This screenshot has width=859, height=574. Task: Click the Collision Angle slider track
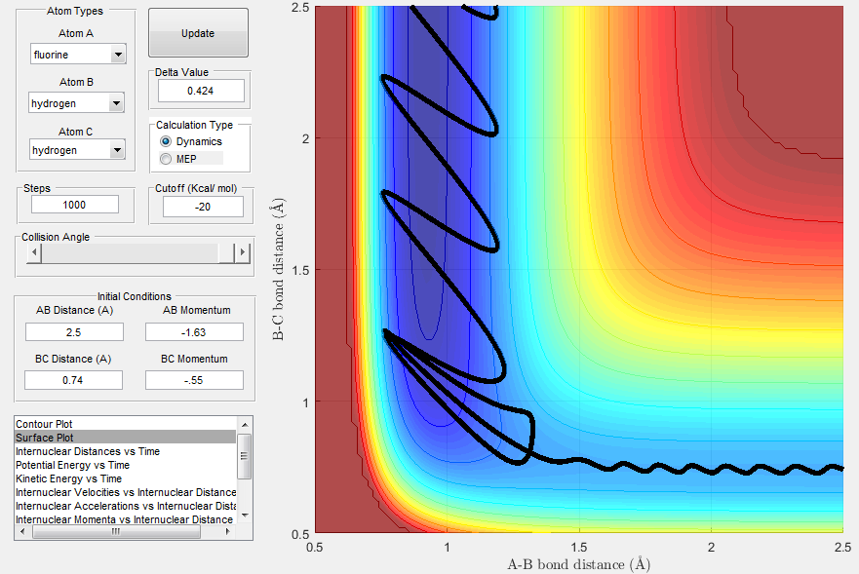pos(131,253)
